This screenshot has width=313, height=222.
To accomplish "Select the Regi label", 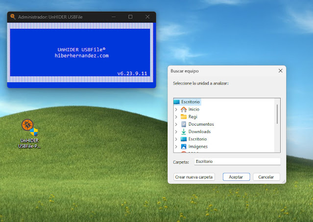I will tap(193, 117).
